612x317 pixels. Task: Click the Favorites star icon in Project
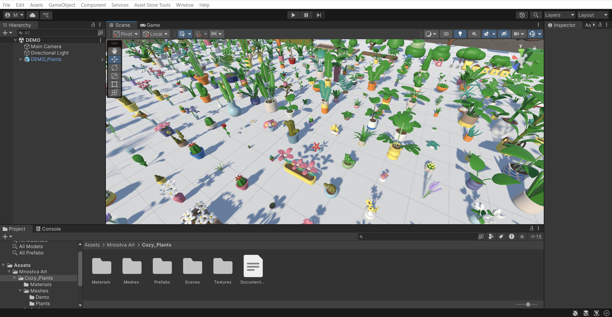pyautogui.click(x=522, y=237)
